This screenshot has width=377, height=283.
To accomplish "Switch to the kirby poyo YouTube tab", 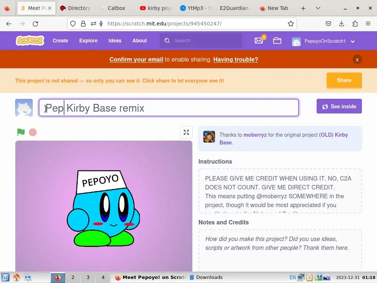I will [x=156, y=8].
